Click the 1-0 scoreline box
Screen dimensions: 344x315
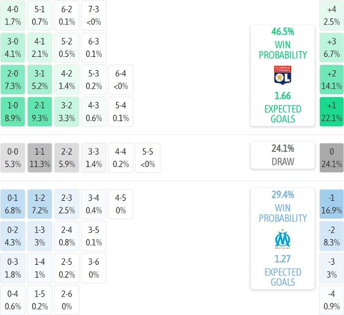click(x=13, y=112)
